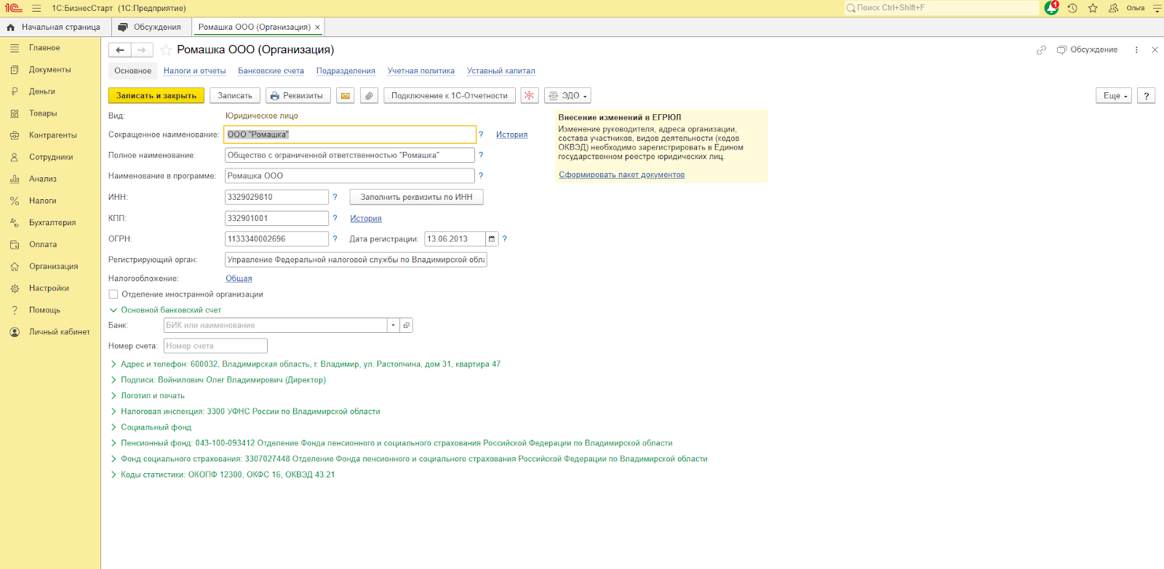Open the Еще dropdown menu

coord(1114,96)
